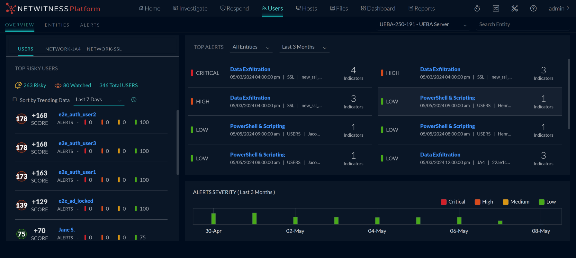Click score badge 139 for e2e_ad_locked
Screen dimensions: 576x258
point(22,205)
